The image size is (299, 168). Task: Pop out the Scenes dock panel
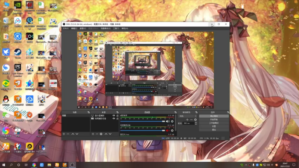(89, 112)
